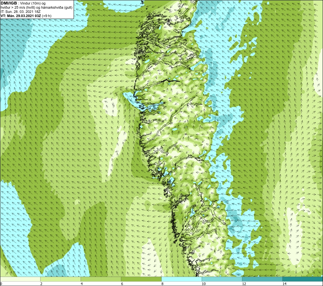The width and height of the screenshot is (323, 286).
Task: Click the legend label '8'
Action: pos(162,284)
